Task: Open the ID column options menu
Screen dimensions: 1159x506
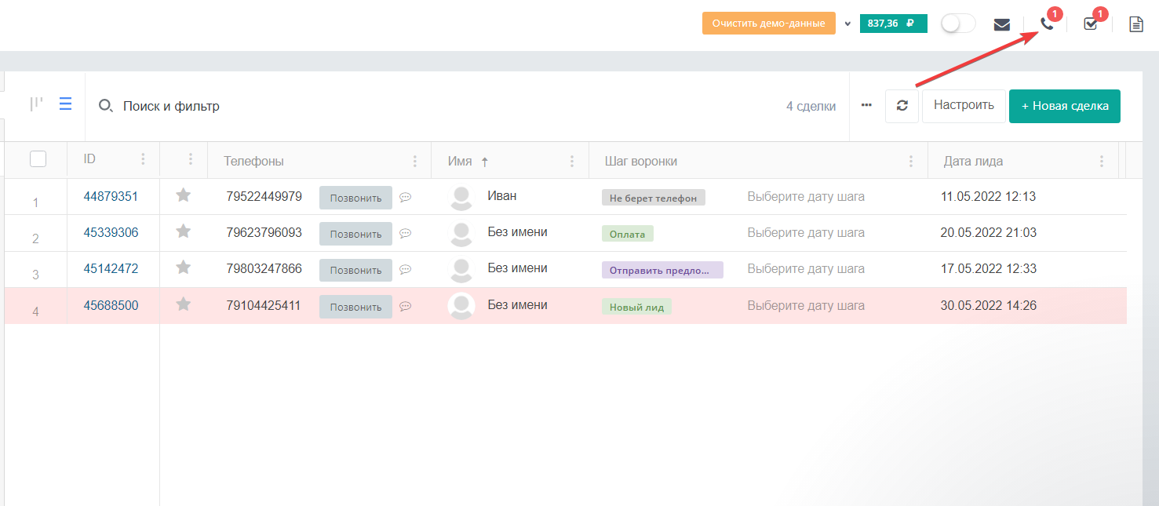Action: click(143, 160)
